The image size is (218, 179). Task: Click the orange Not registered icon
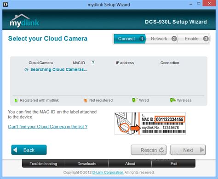click(x=86, y=101)
